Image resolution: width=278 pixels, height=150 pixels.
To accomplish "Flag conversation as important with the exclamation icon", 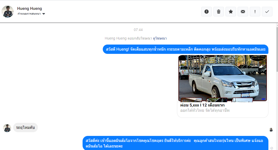I will (255, 12).
